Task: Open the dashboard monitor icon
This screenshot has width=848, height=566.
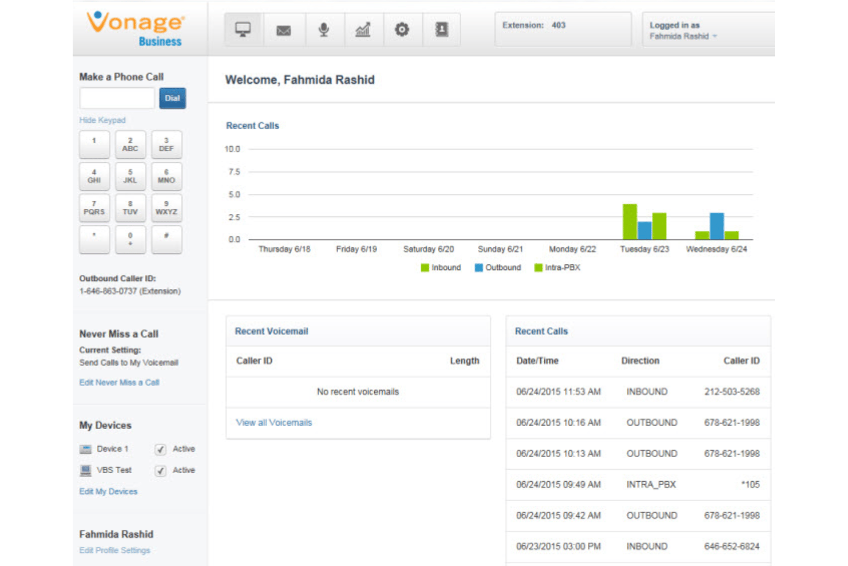Action: click(244, 29)
